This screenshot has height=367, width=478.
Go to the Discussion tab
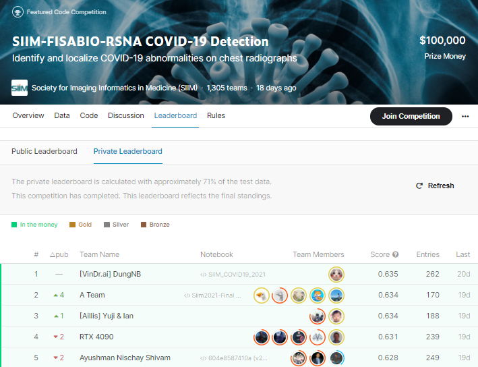click(x=126, y=115)
